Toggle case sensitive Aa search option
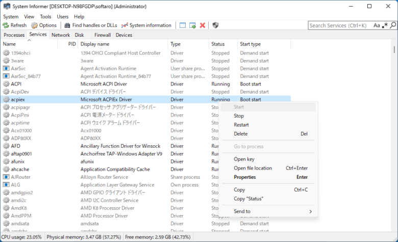 377,25
